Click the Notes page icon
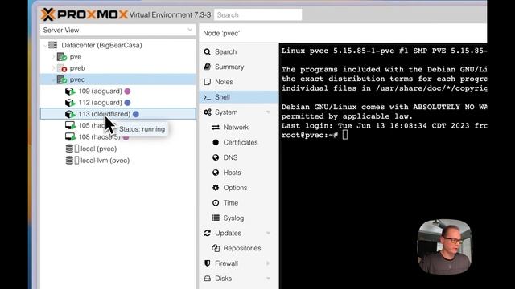This screenshot has width=515, height=289. (x=207, y=82)
